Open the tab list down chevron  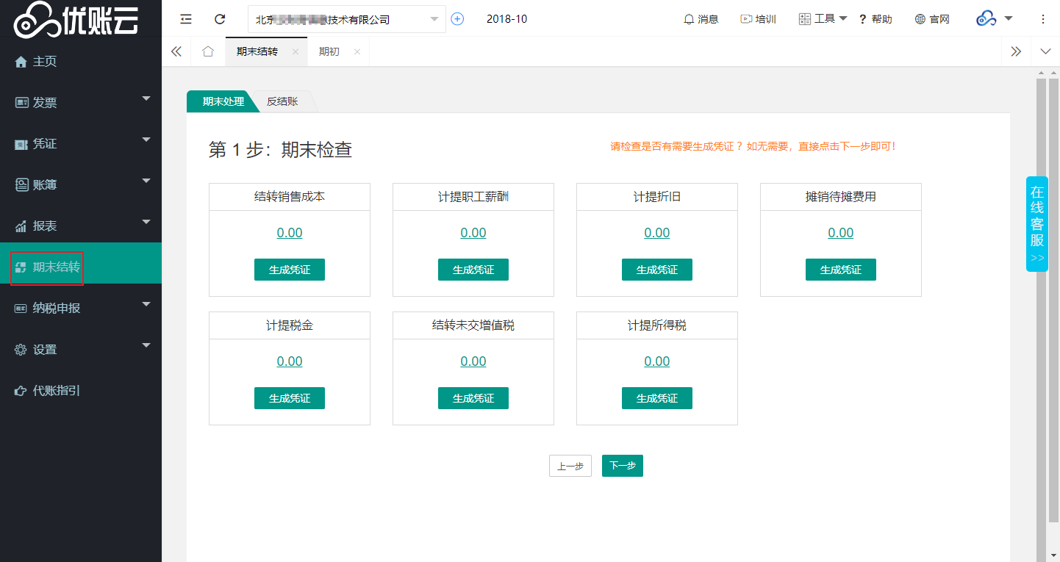(1045, 51)
